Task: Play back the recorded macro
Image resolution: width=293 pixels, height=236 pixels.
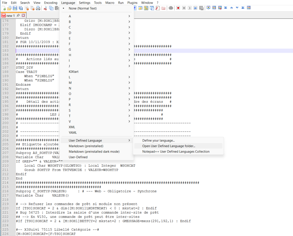Action: 190,8
